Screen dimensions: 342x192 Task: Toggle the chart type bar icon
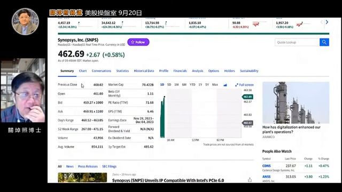pos(225,85)
